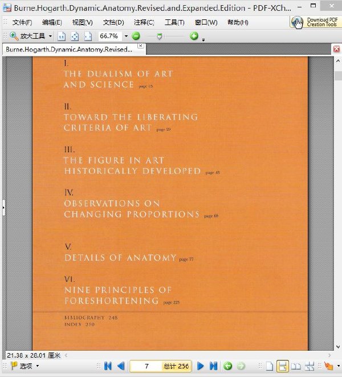342x377 pixels.
Task: Click the Download PDF Creation Tools button
Action: click(316, 22)
